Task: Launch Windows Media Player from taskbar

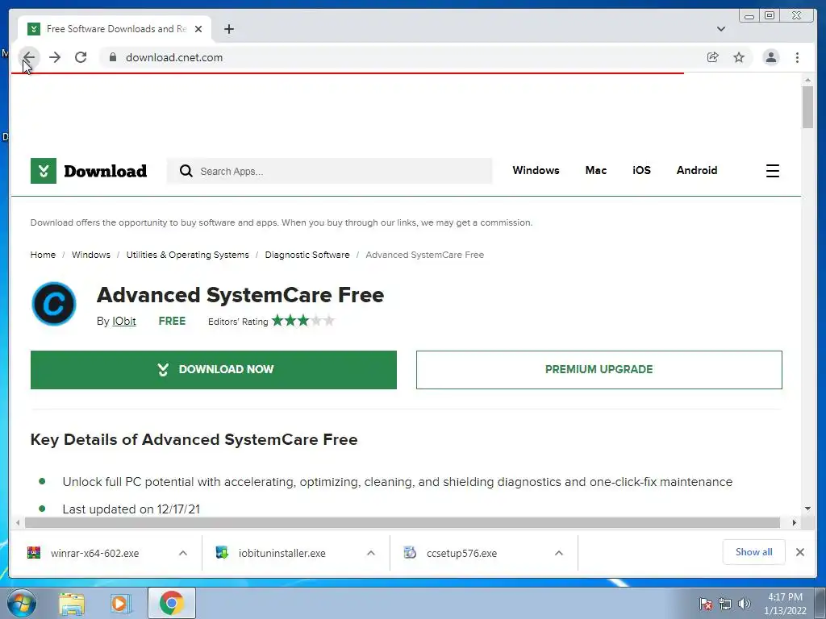Action: tap(121, 604)
